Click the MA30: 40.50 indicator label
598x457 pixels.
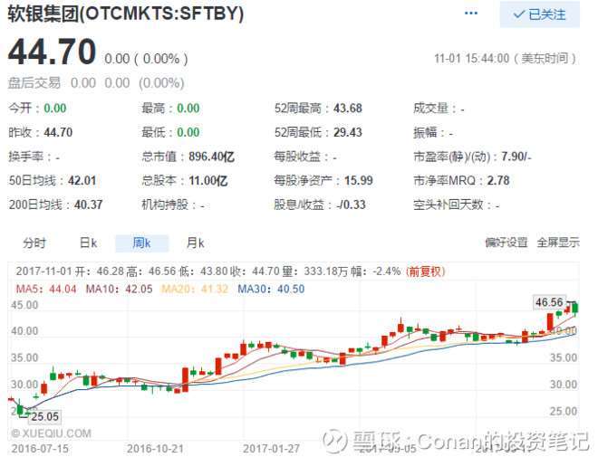click(x=271, y=289)
